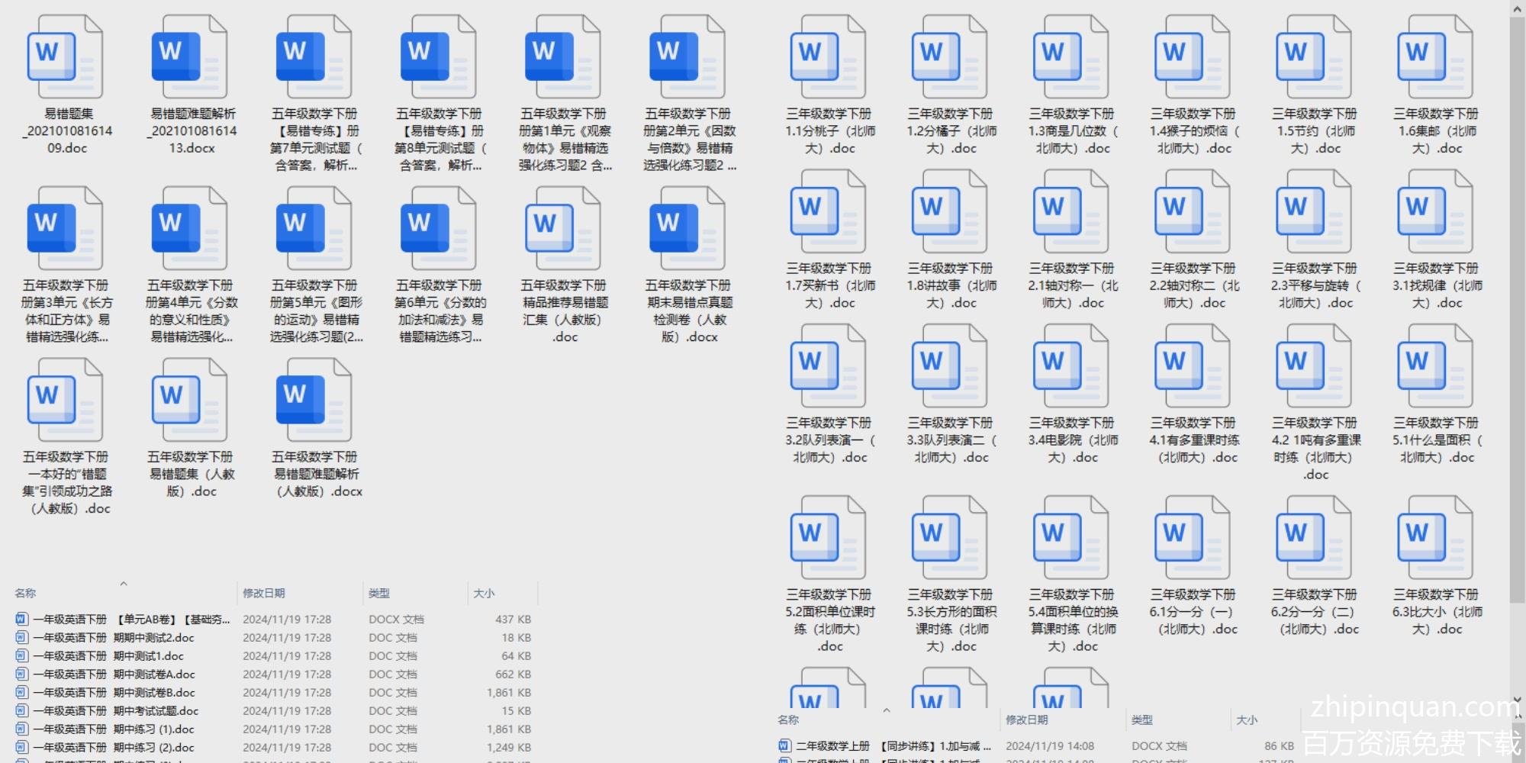Select 三年级数学下册 3.4电影院 document icon
Viewport: 1526px width, 763px height.
pos(1070,366)
